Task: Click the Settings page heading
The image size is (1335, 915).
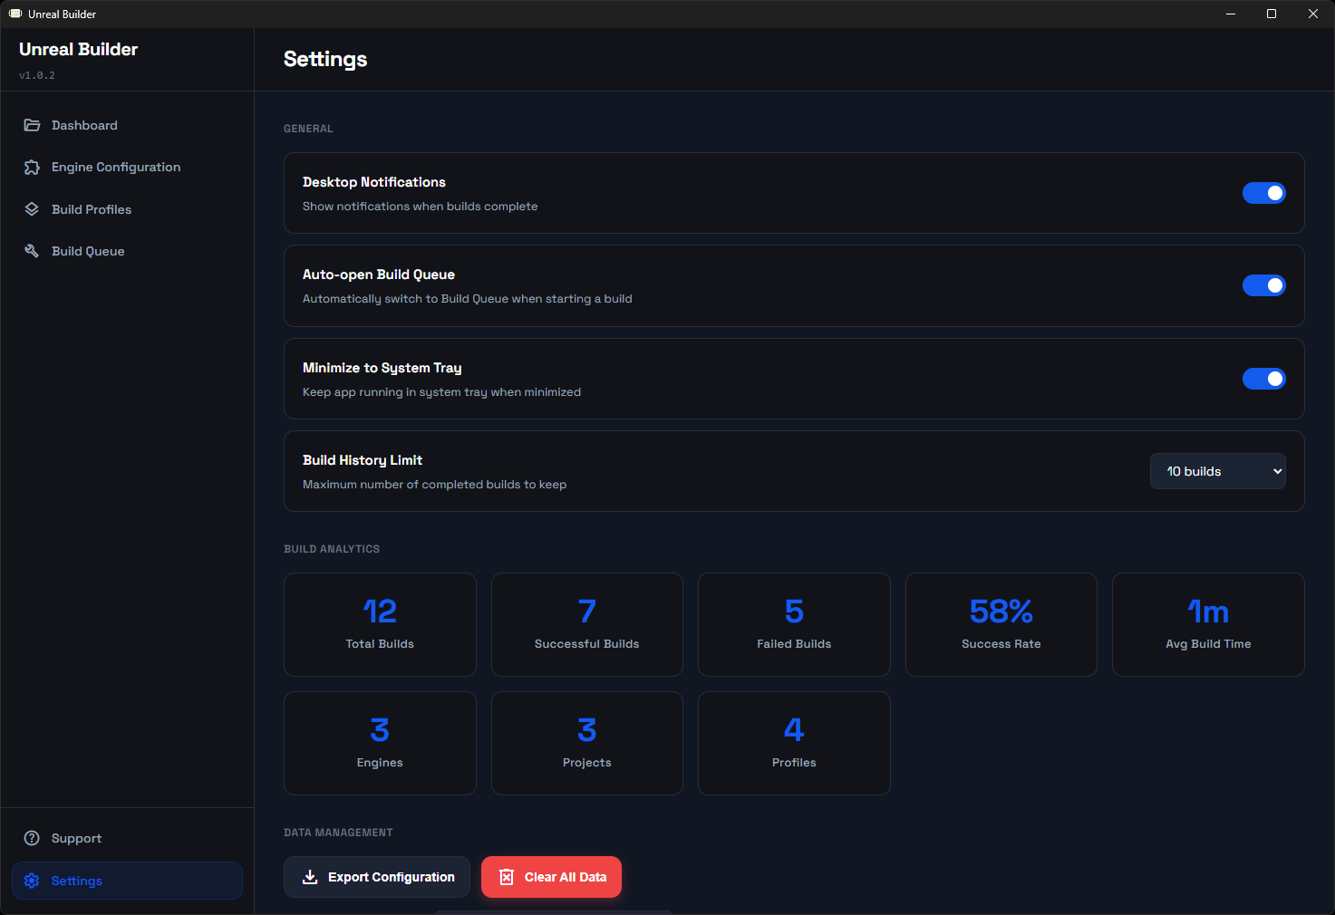Action: 325,59
